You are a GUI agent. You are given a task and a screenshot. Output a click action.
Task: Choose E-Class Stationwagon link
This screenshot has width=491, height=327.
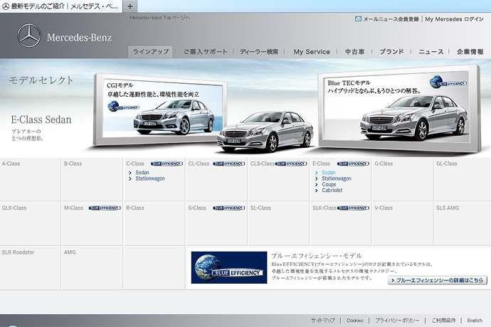[x=337, y=178]
